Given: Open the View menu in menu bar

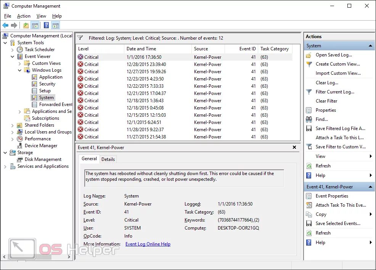Looking at the screenshot, I should pyautogui.click(x=41, y=16).
